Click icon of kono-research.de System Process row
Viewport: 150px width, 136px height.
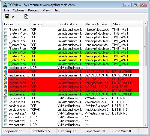(5, 45)
